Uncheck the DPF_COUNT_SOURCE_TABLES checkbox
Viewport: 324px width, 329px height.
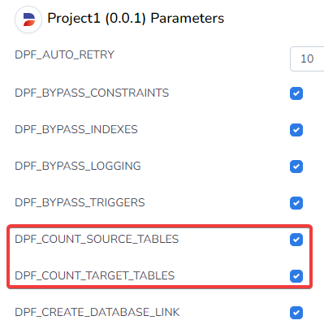(296, 240)
